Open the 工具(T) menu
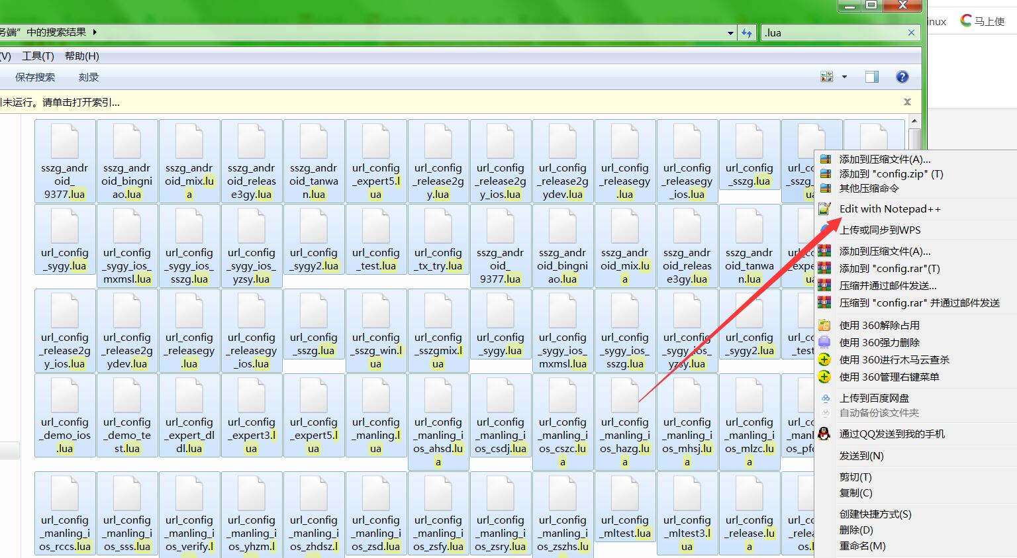The height and width of the screenshot is (558, 1017). [x=38, y=56]
